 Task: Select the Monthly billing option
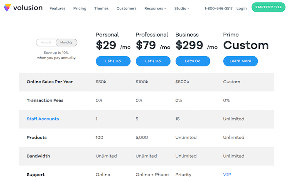click(66, 42)
